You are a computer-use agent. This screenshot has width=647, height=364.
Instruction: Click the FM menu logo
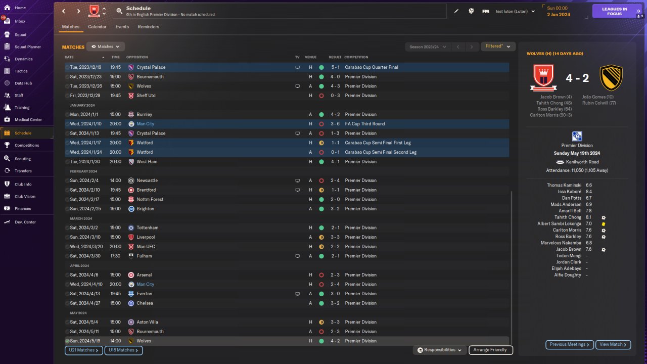pyautogui.click(x=486, y=11)
